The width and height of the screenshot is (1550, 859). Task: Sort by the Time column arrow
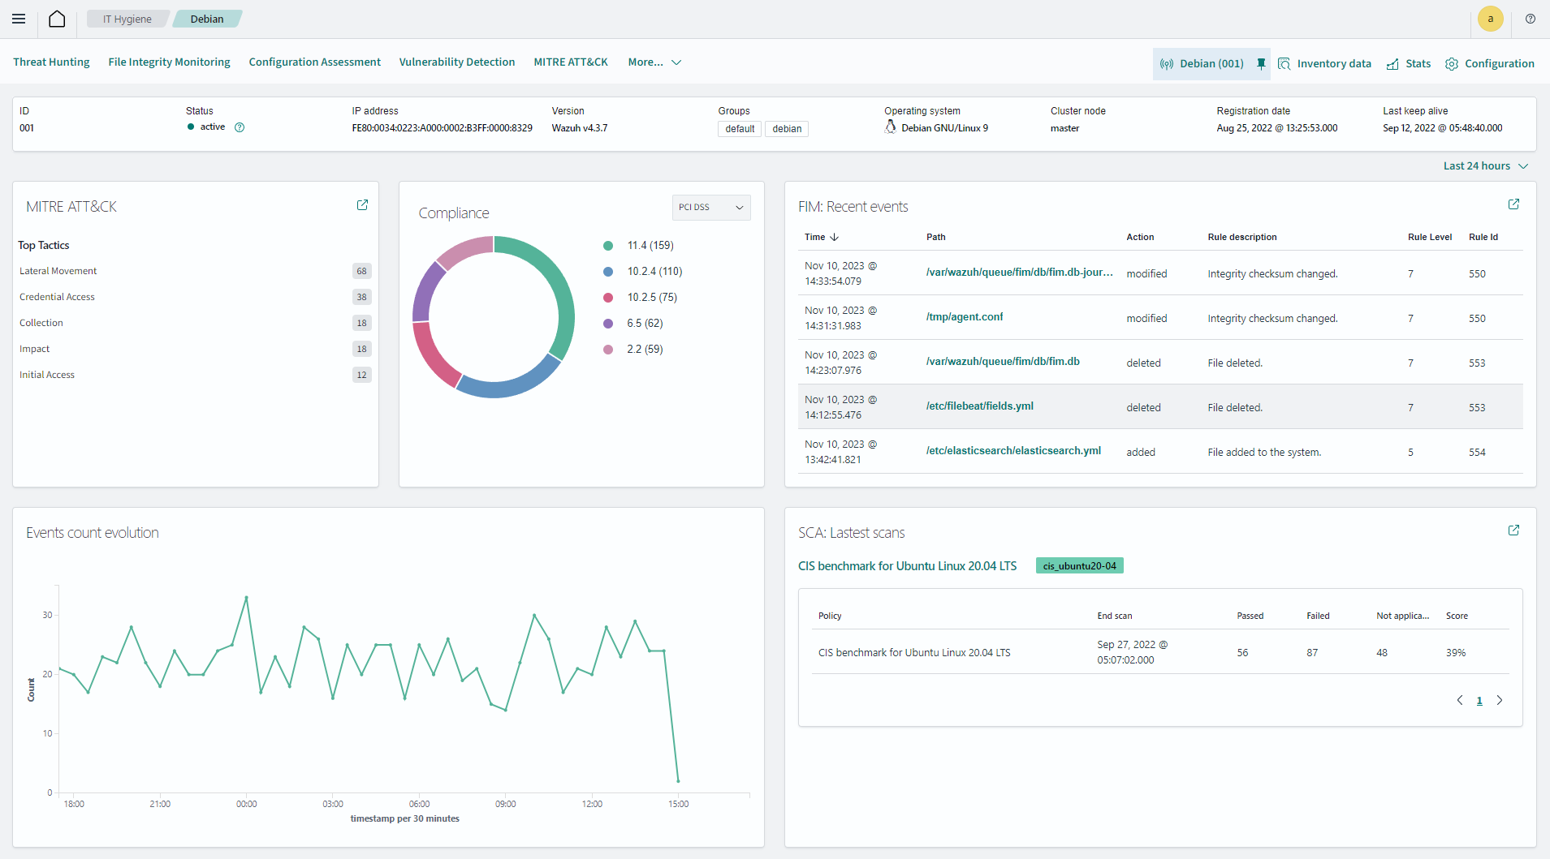click(x=834, y=237)
